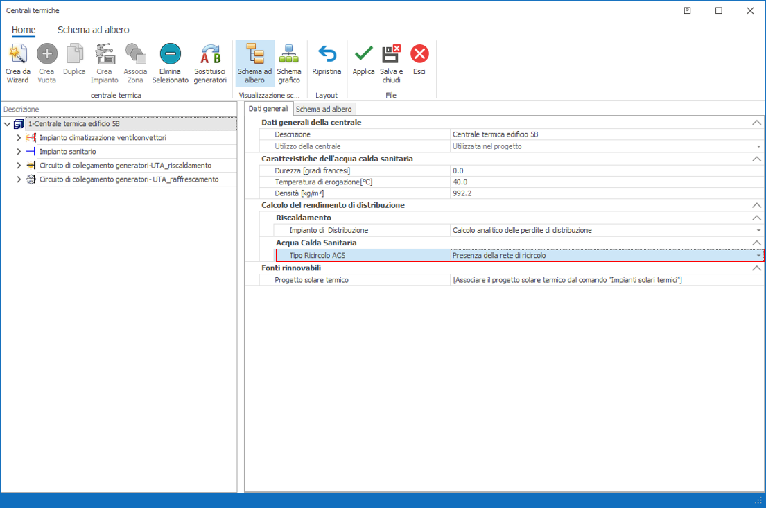Click the Crea Vuota icon

pyautogui.click(x=47, y=54)
